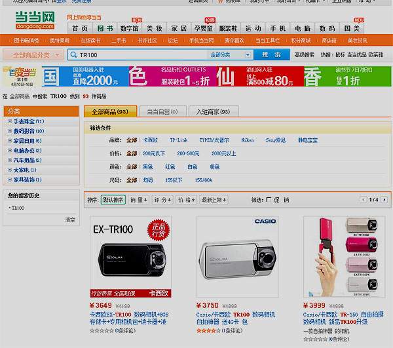
Task: Switch to the 全部商品(93) tab
Action: (110, 111)
